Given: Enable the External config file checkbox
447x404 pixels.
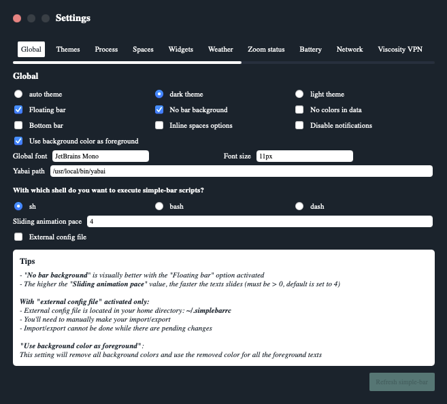Looking at the screenshot, I should pyautogui.click(x=18, y=237).
